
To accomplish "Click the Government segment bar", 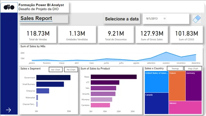I will (x=53, y=78).
